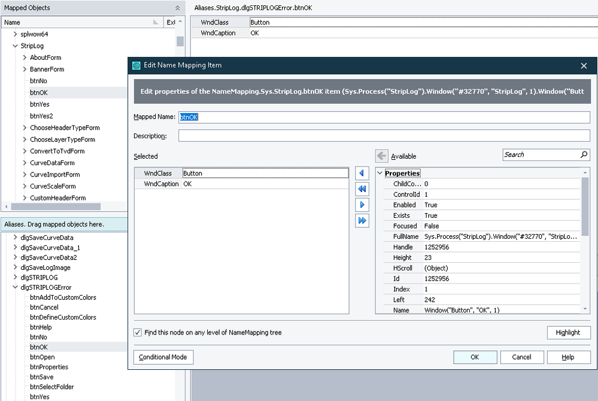Screen dimensions: 598x401
Task: Click the single right arrow remove-property button
Action: [362, 205]
